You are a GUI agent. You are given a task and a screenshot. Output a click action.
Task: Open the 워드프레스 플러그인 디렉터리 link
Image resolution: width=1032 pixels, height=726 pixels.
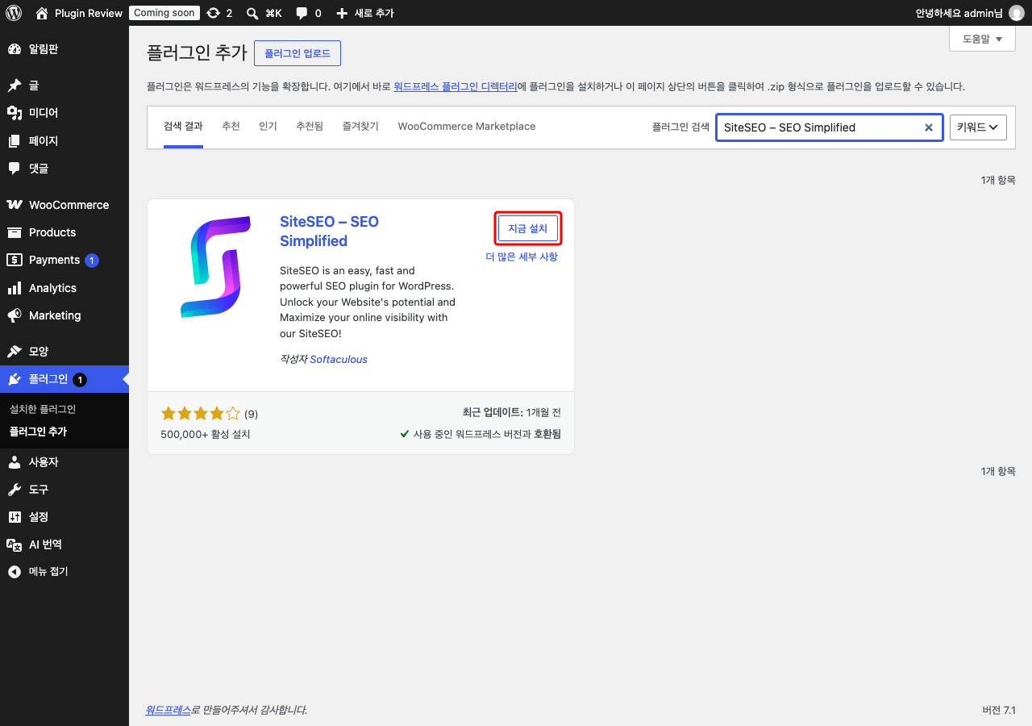coord(456,86)
